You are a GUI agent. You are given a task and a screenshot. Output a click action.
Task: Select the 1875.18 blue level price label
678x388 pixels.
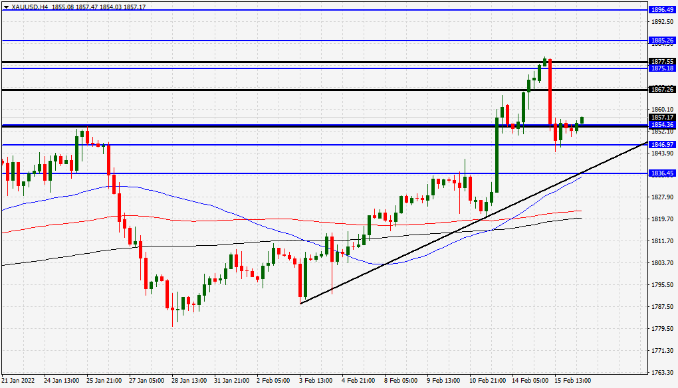[x=662, y=68]
